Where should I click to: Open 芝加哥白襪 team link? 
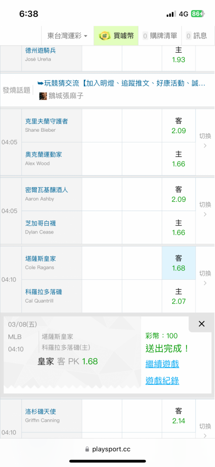point(40,223)
